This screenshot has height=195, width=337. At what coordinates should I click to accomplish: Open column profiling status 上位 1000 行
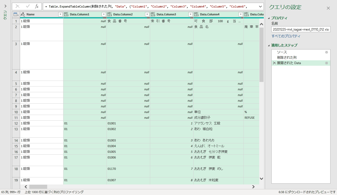pos(54,192)
